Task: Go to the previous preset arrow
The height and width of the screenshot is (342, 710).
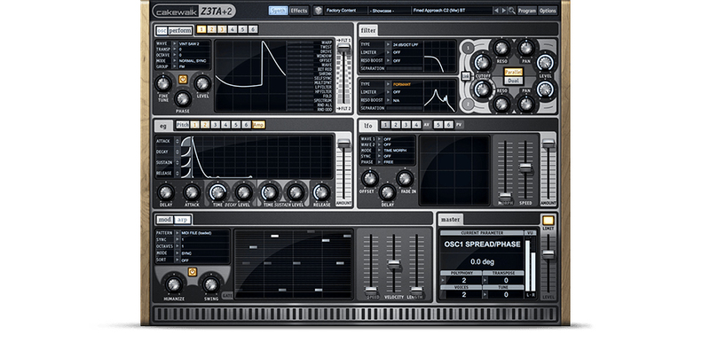Action: [x=496, y=11]
